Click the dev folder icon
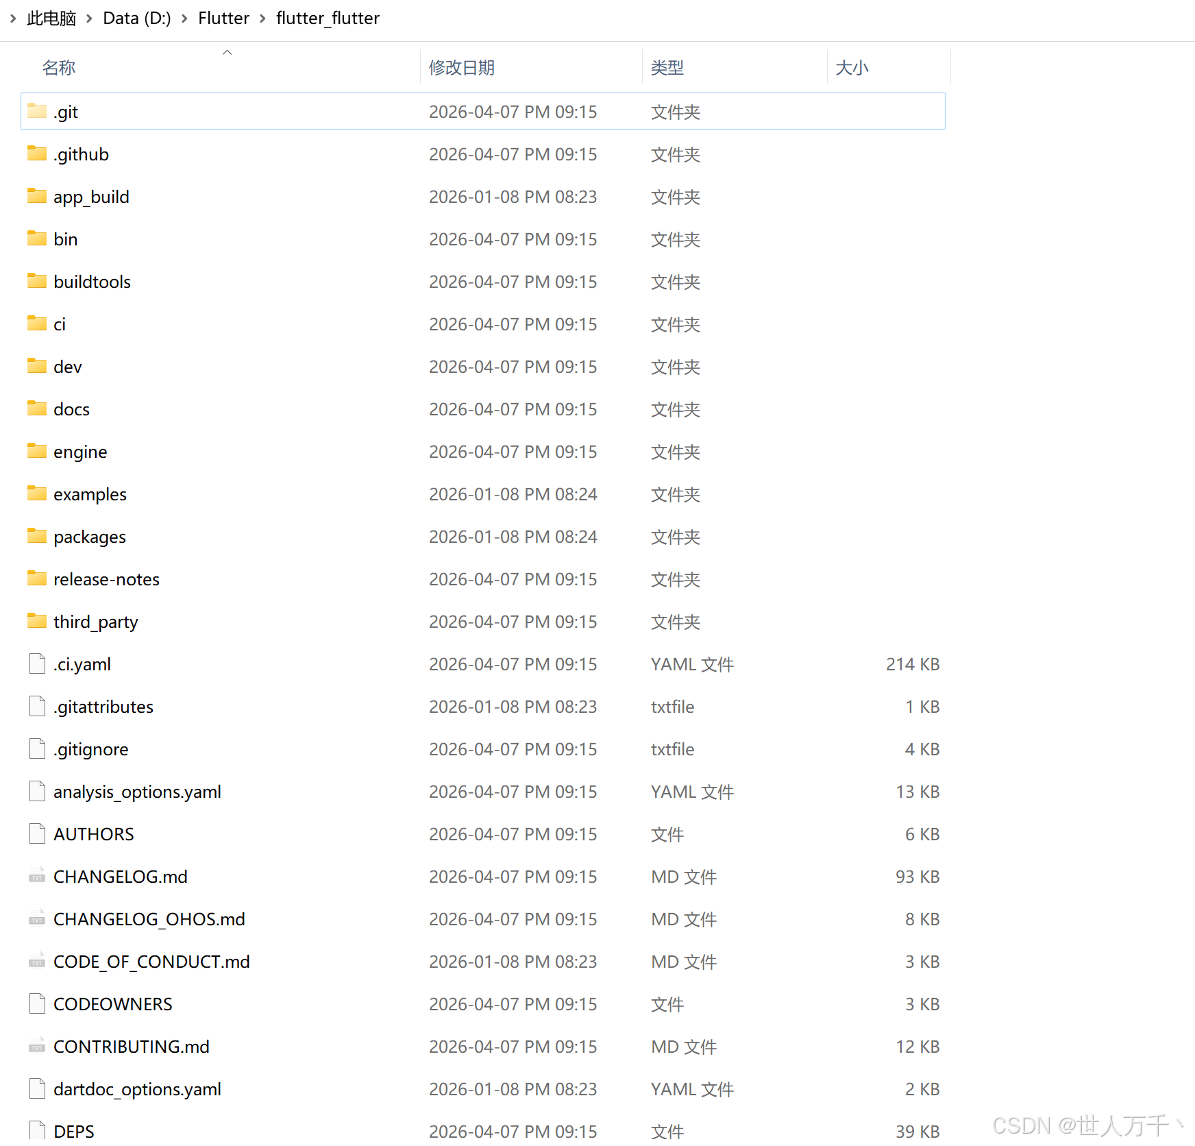Image resolution: width=1195 pixels, height=1146 pixels. [x=37, y=366]
